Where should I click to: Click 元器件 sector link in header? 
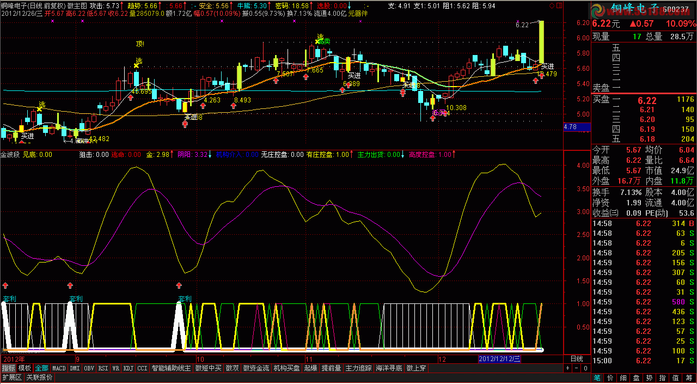click(x=358, y=13)
